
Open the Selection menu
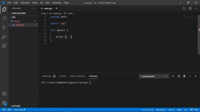click(25, 3)
